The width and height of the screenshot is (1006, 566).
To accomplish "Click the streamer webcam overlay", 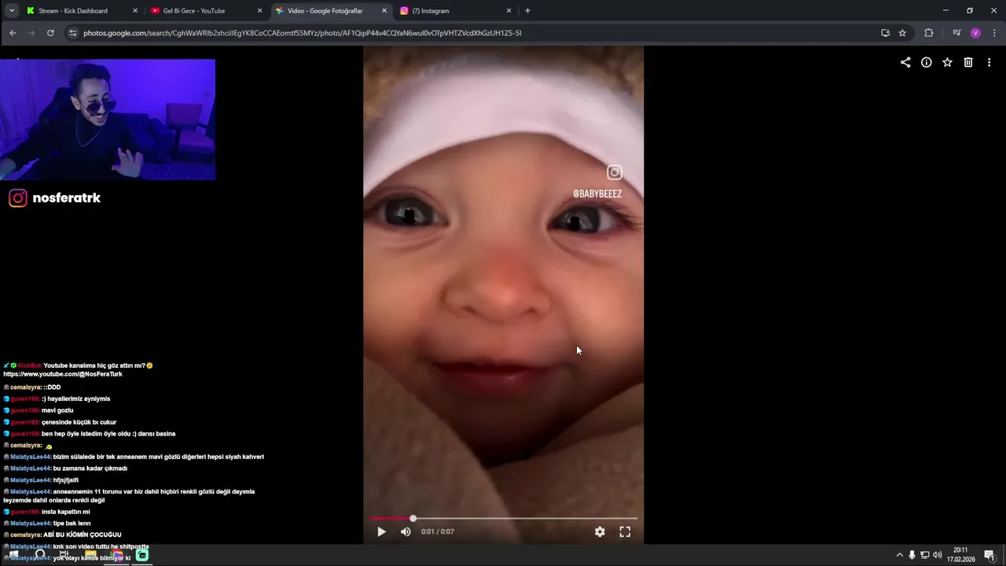I will pos(108,119).
